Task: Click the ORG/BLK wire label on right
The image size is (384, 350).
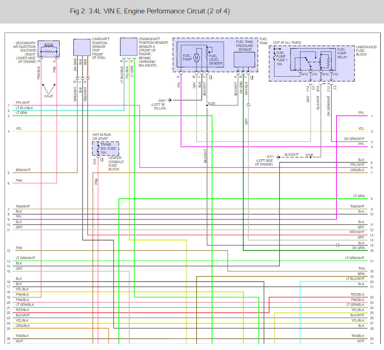Action: pos(357,170)
